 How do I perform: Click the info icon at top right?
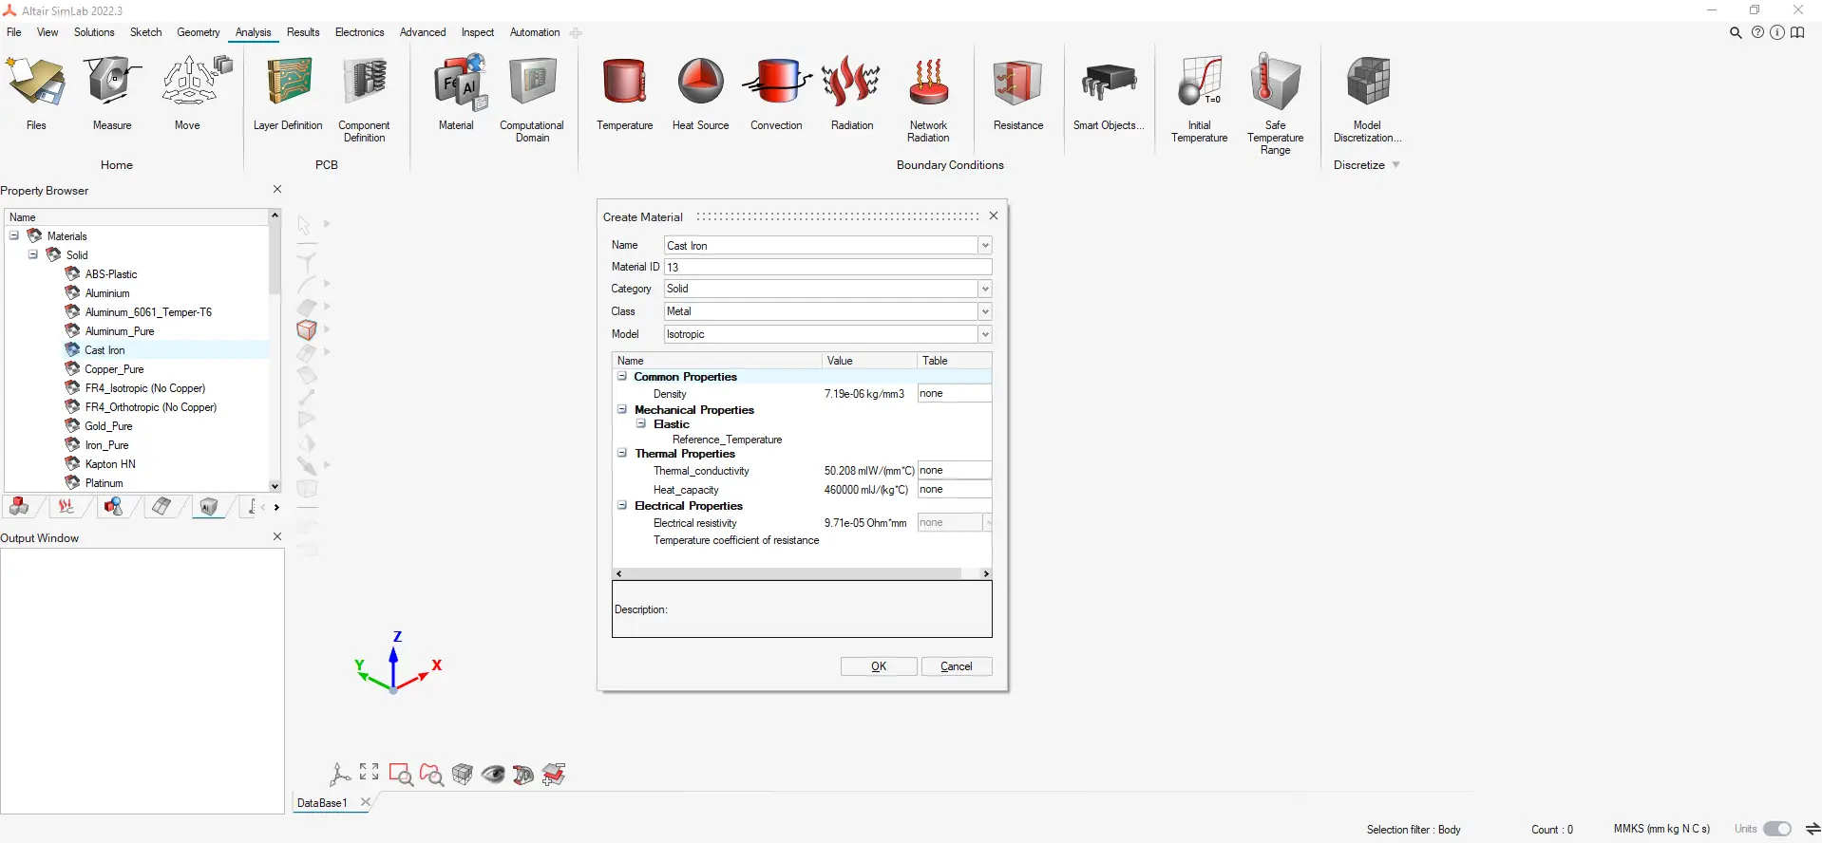click(x=1776, y=32)
